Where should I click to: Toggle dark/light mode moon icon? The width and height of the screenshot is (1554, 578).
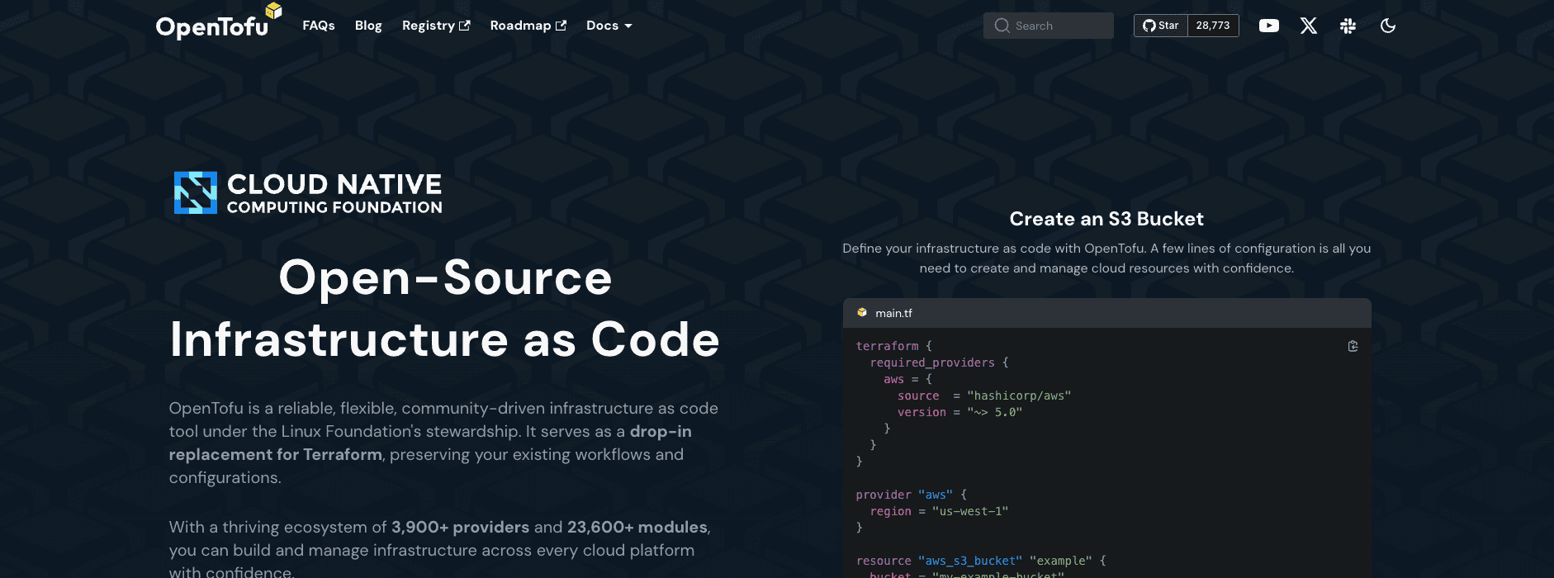point(1388,26)
